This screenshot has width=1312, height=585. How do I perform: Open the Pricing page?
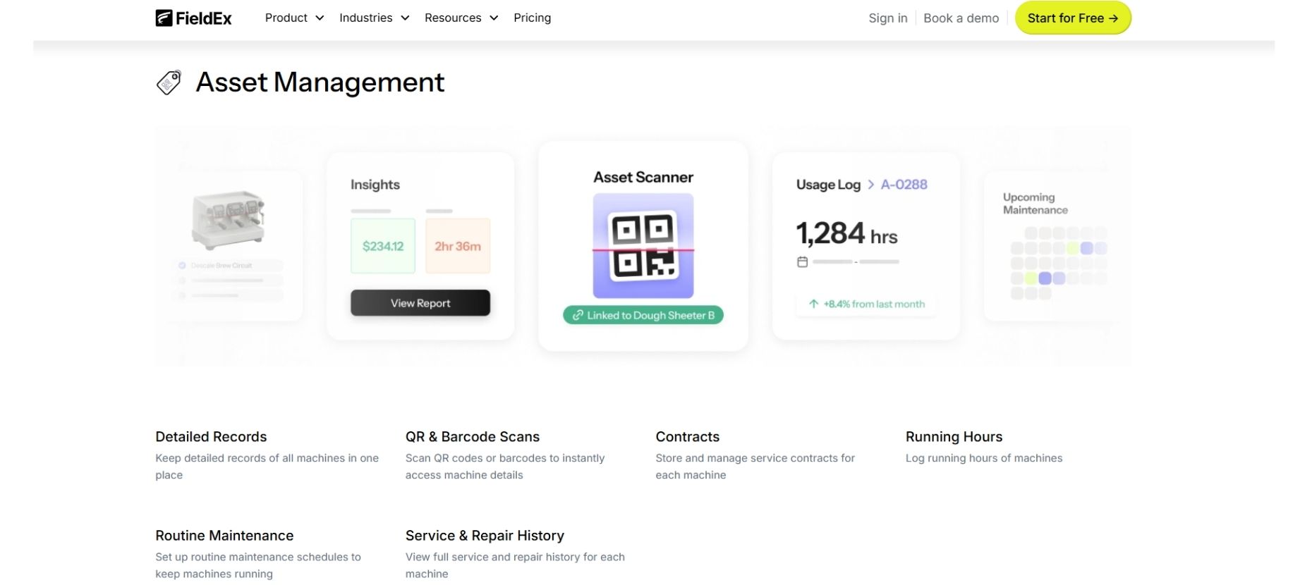point(533,18)
